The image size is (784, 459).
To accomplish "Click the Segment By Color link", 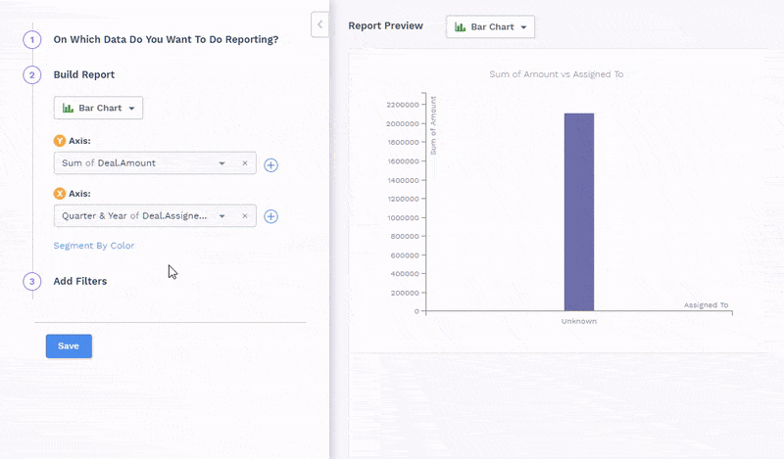I will click(x=94, y=246).
